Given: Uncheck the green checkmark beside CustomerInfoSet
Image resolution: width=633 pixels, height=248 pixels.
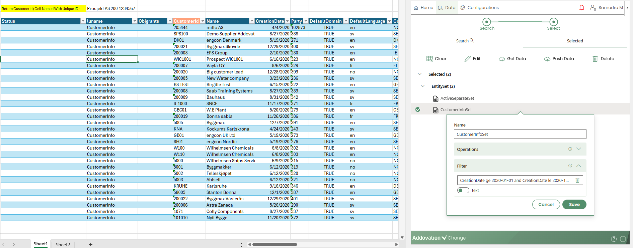Looking at the screenshot, I should click(418, 109).
